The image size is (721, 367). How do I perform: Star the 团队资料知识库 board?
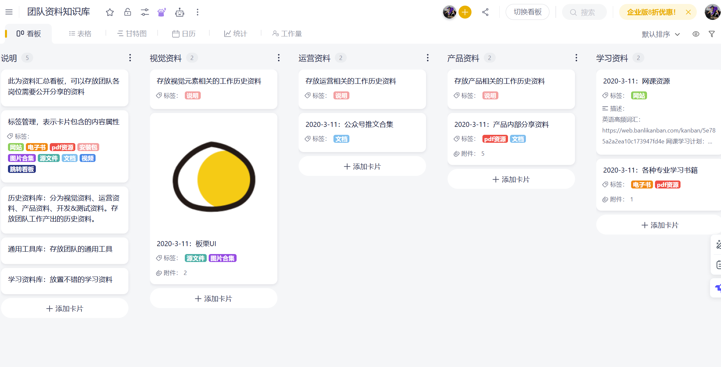click(110, 12)
